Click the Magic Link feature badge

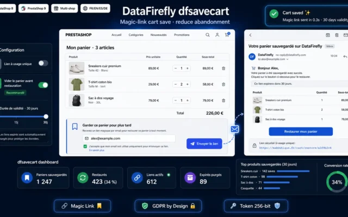[82, 206]
